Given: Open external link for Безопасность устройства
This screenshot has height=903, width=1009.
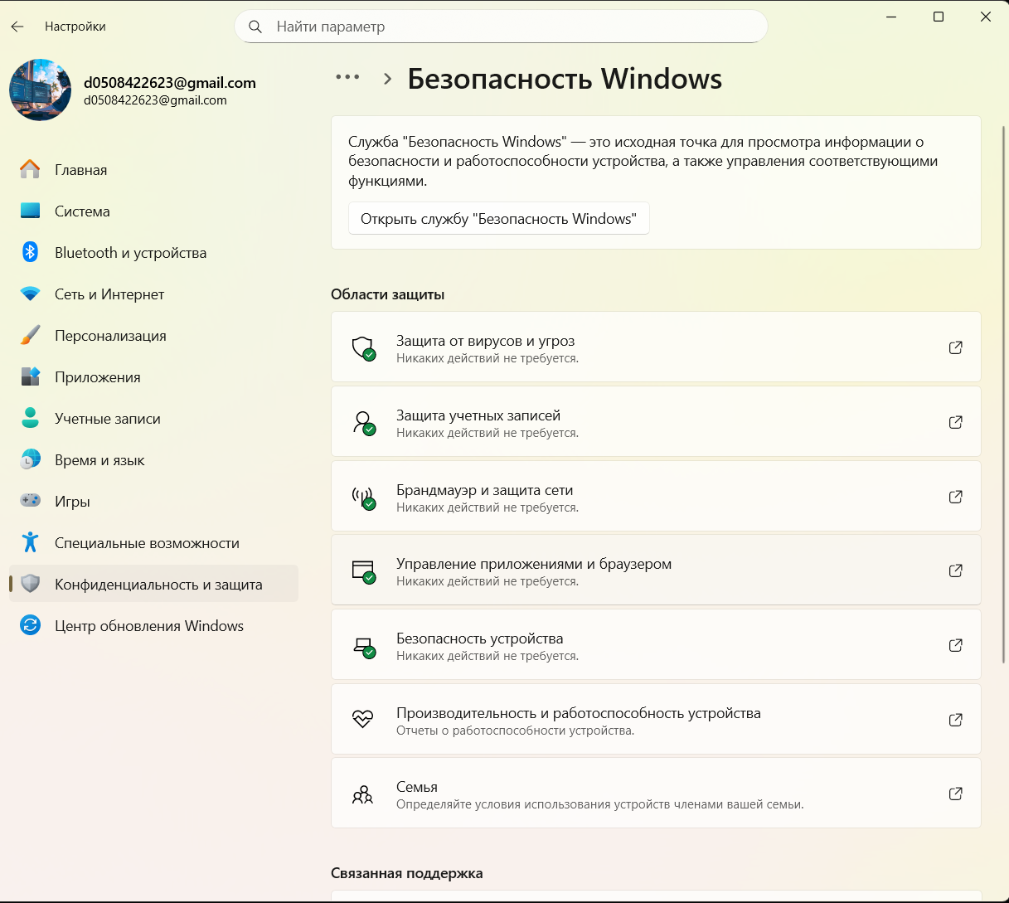Looking at the screenshot, I should point(955,645).
